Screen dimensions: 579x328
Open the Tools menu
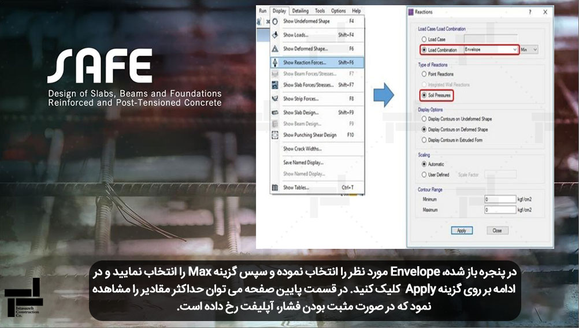point(320,11)
